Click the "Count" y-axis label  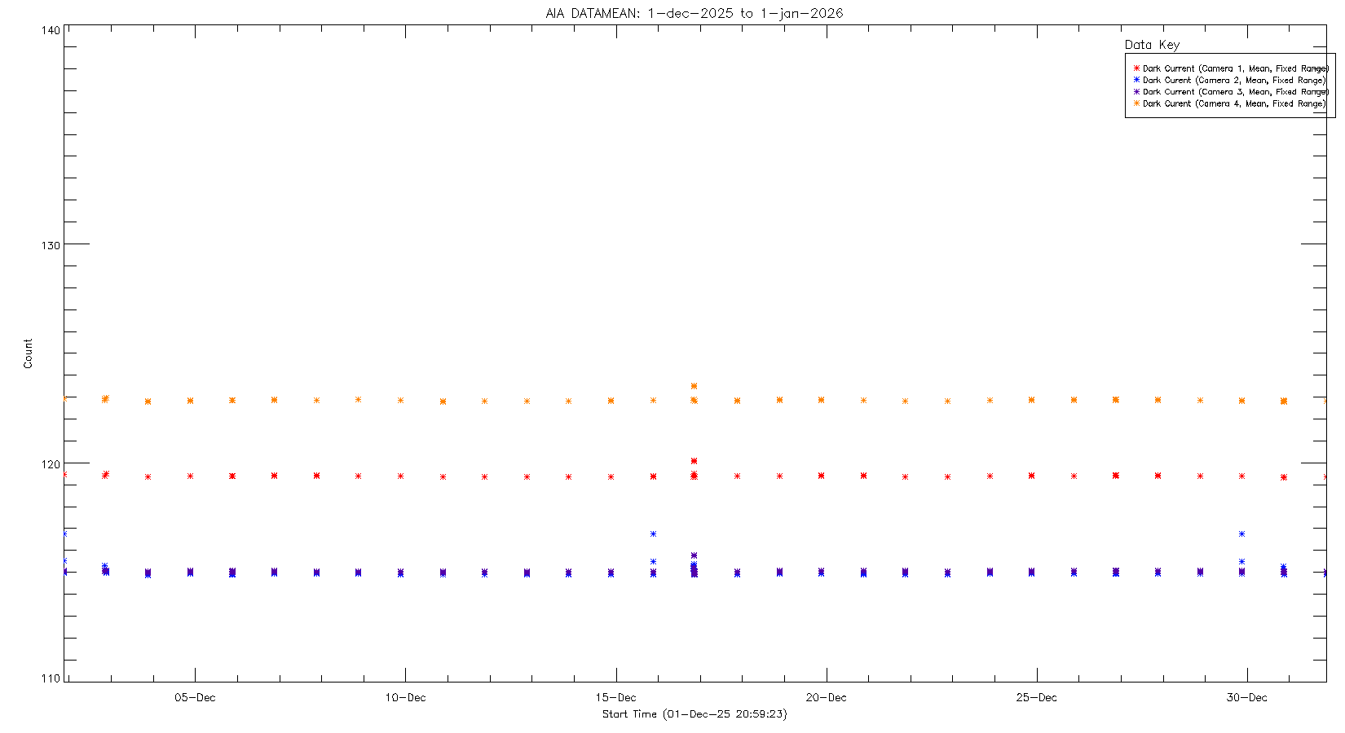(x=28, y=353)
